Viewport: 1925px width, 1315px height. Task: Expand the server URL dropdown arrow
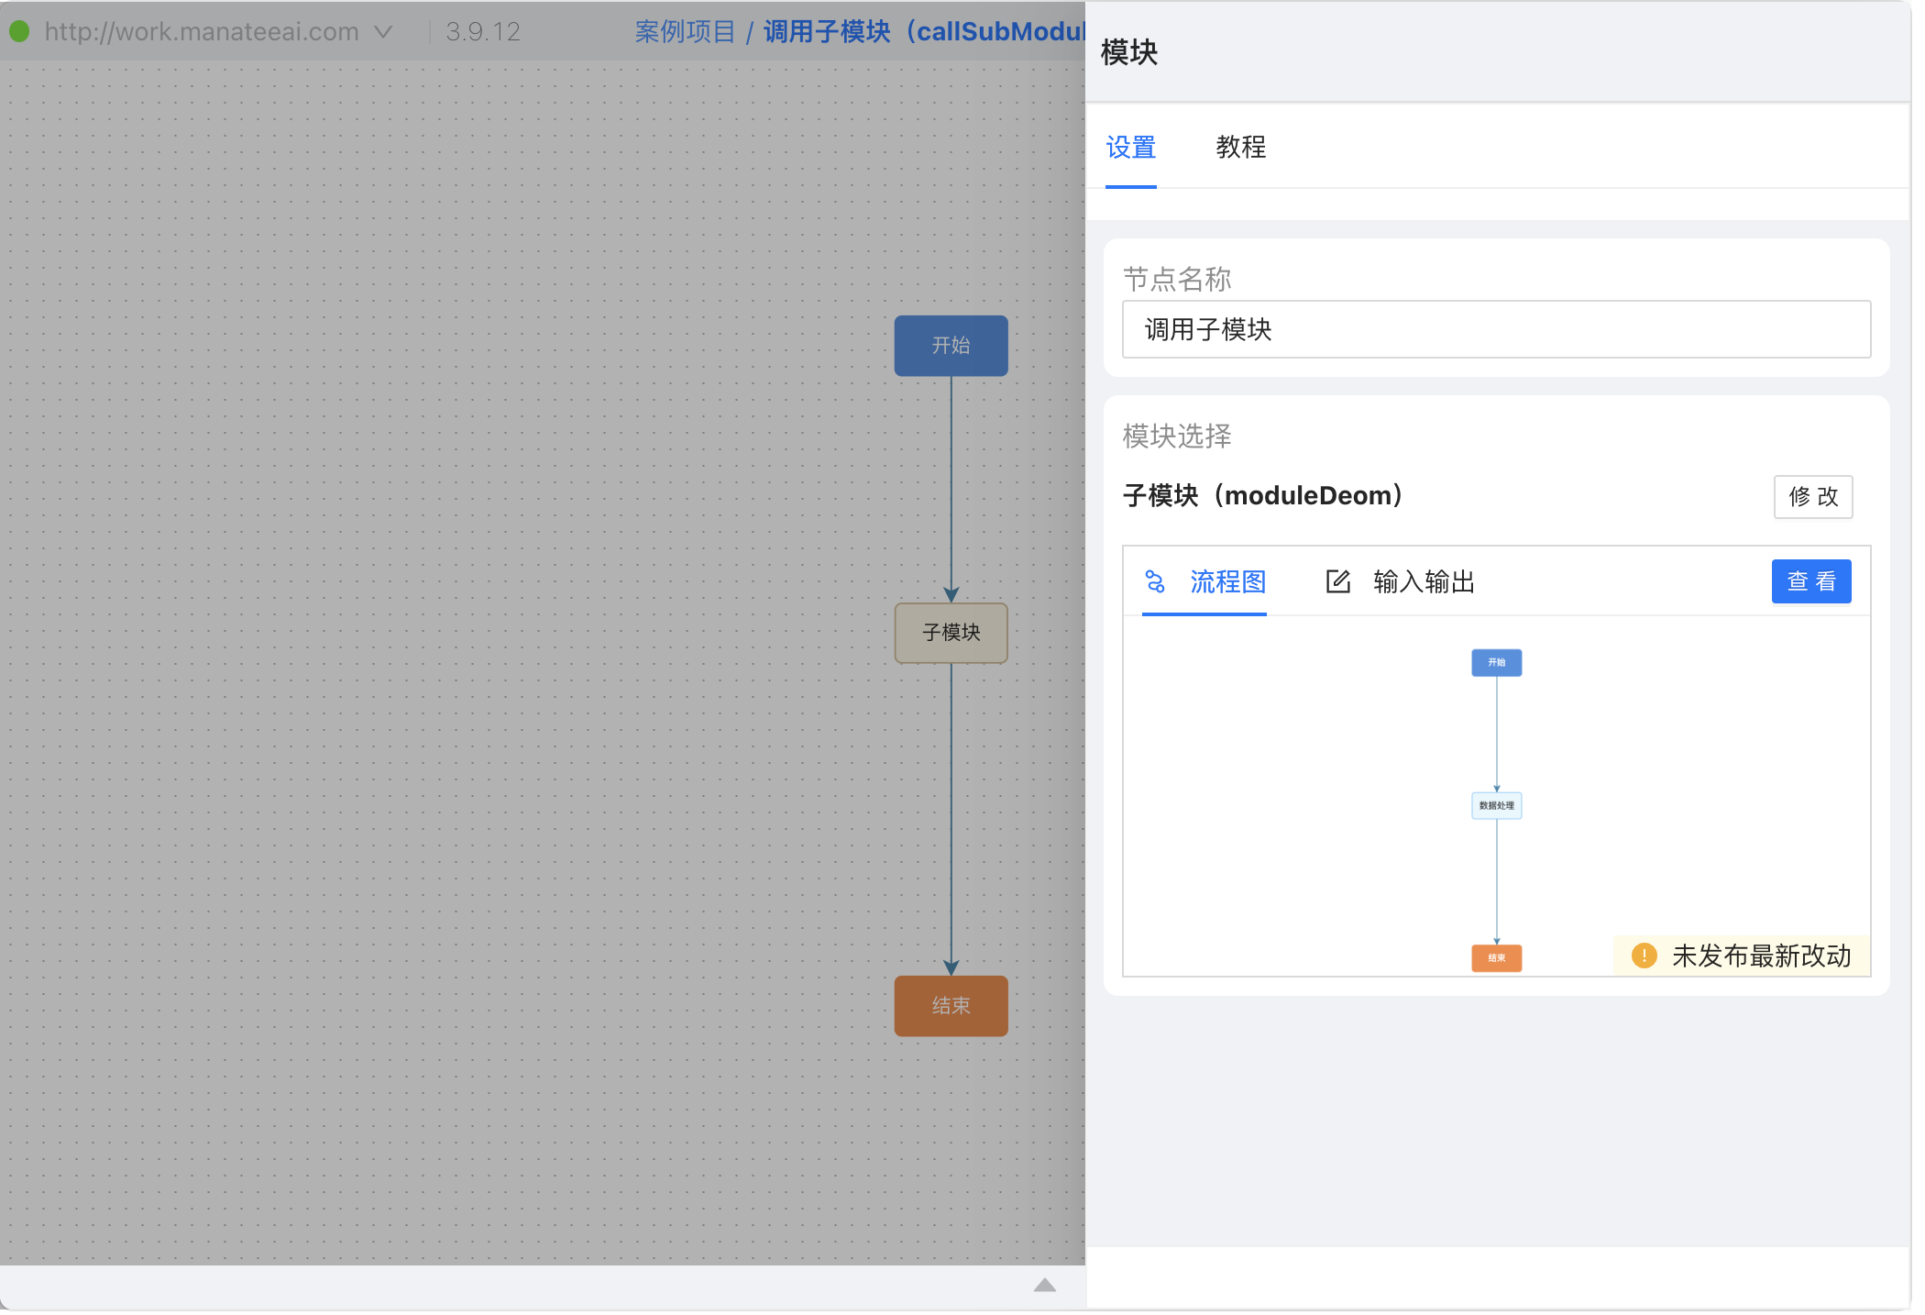pyautogui.click(x=383, y=32)
